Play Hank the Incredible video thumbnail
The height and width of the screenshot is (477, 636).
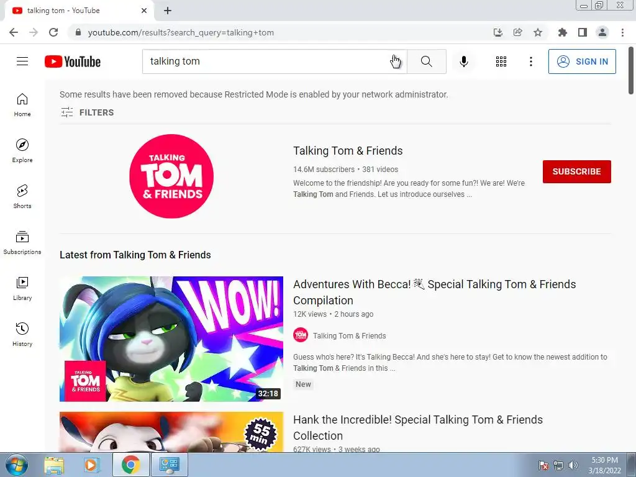171,432
